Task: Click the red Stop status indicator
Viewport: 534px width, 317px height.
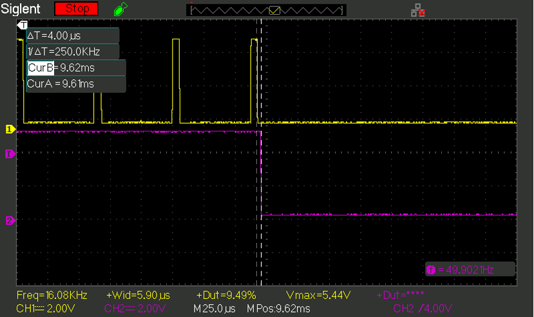Action: 76,8
